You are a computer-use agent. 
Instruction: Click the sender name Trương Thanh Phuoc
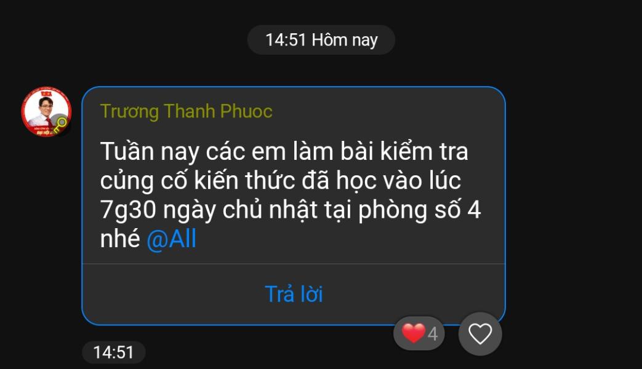187,111
